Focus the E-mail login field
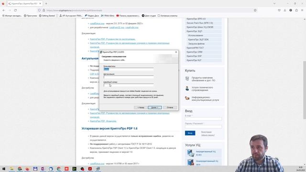Screen dimensions: 306x172 click(203, 119)
